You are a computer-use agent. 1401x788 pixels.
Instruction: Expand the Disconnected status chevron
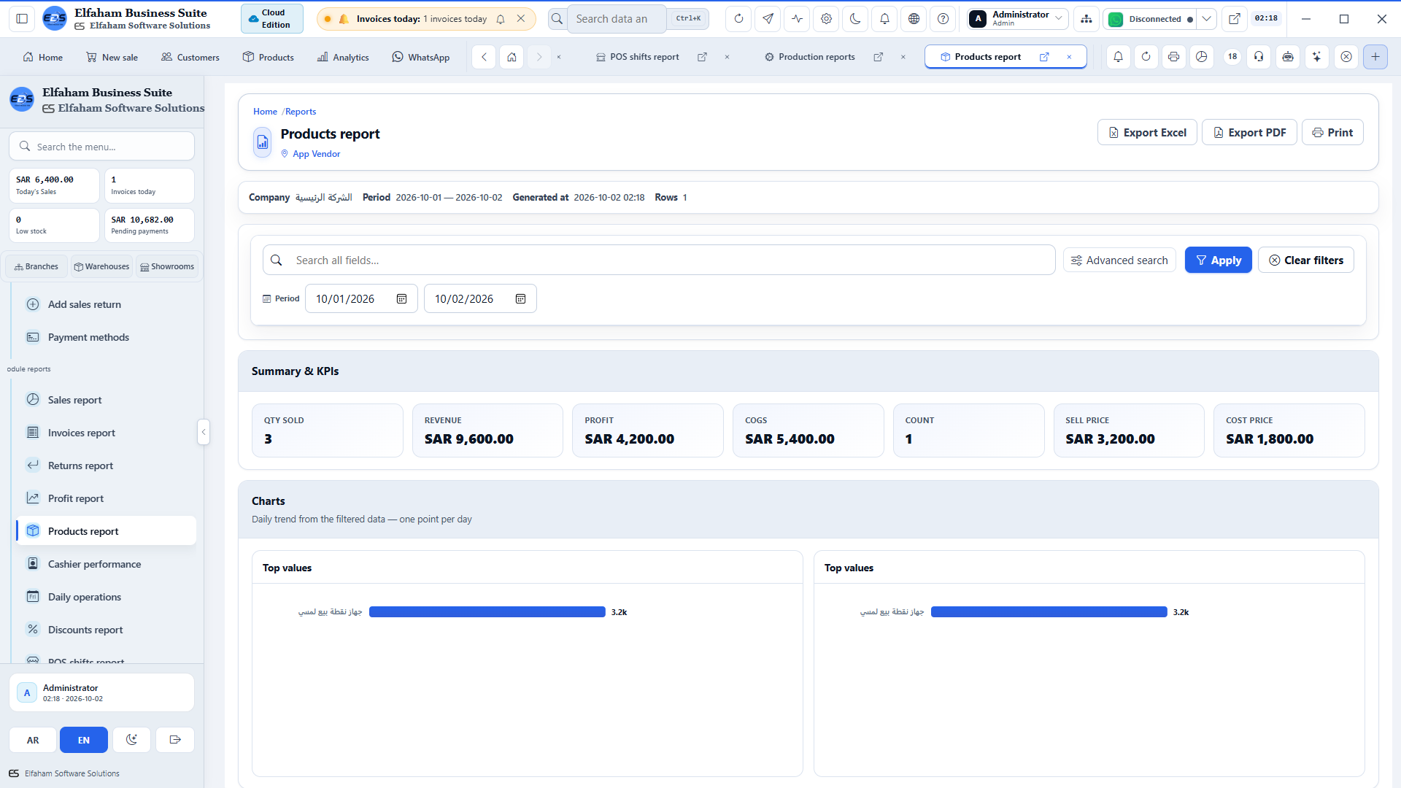coord(1207,19)
